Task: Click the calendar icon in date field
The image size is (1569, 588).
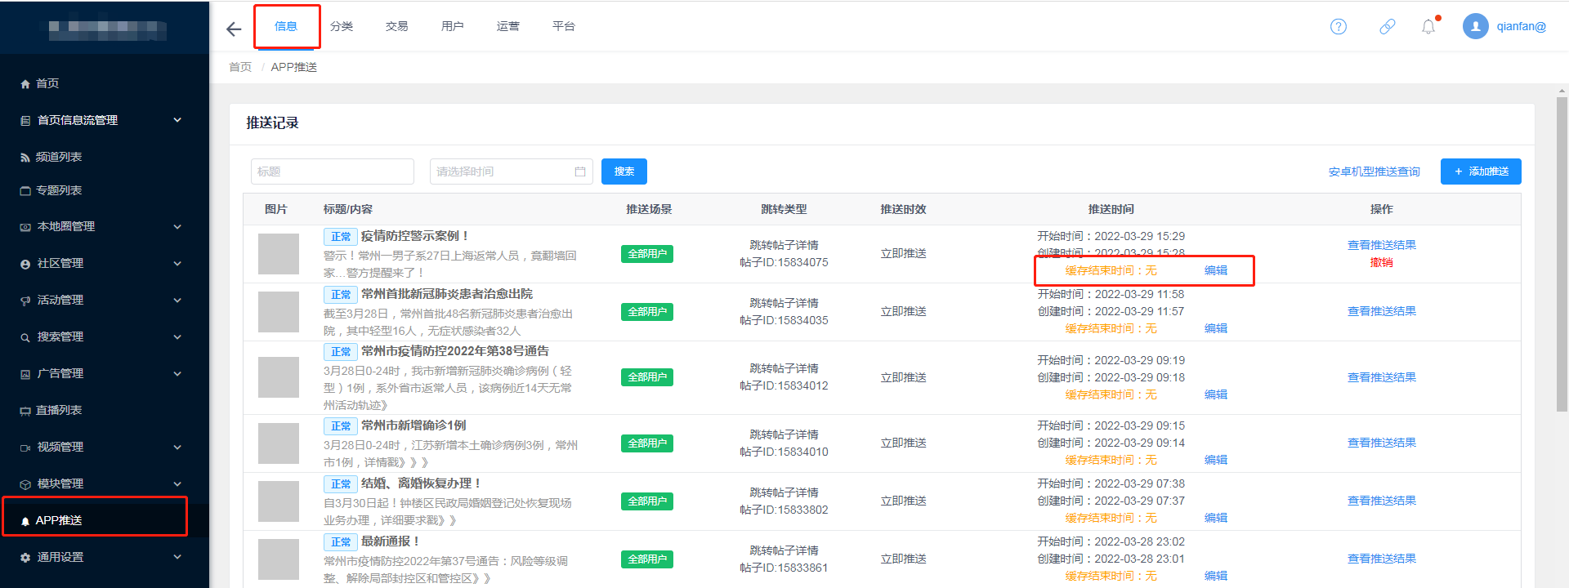Action: [580, 171]
